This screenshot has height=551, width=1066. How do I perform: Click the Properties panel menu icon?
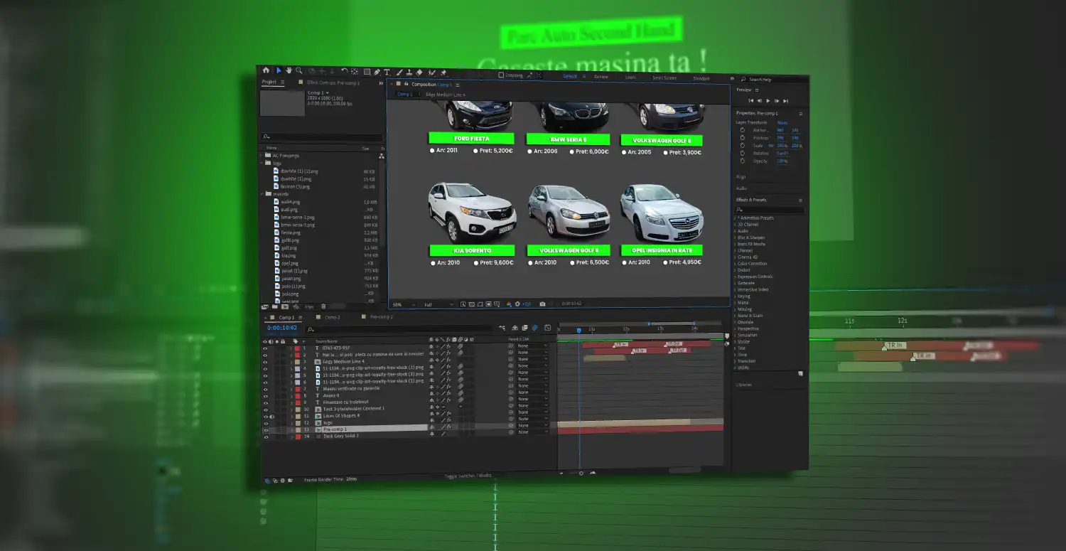click(800, 114)
